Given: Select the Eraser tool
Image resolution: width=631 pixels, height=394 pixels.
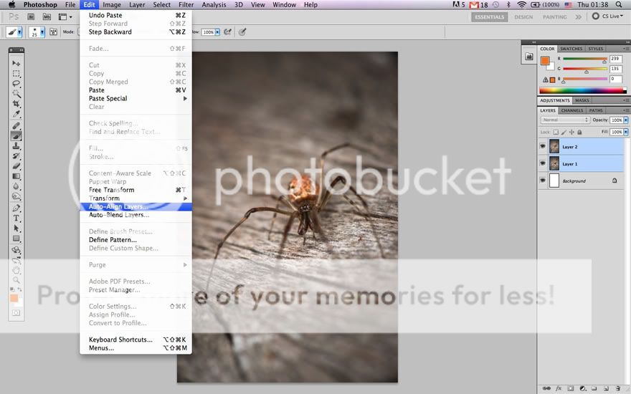Looking at the screenshot, I should 16,166.
